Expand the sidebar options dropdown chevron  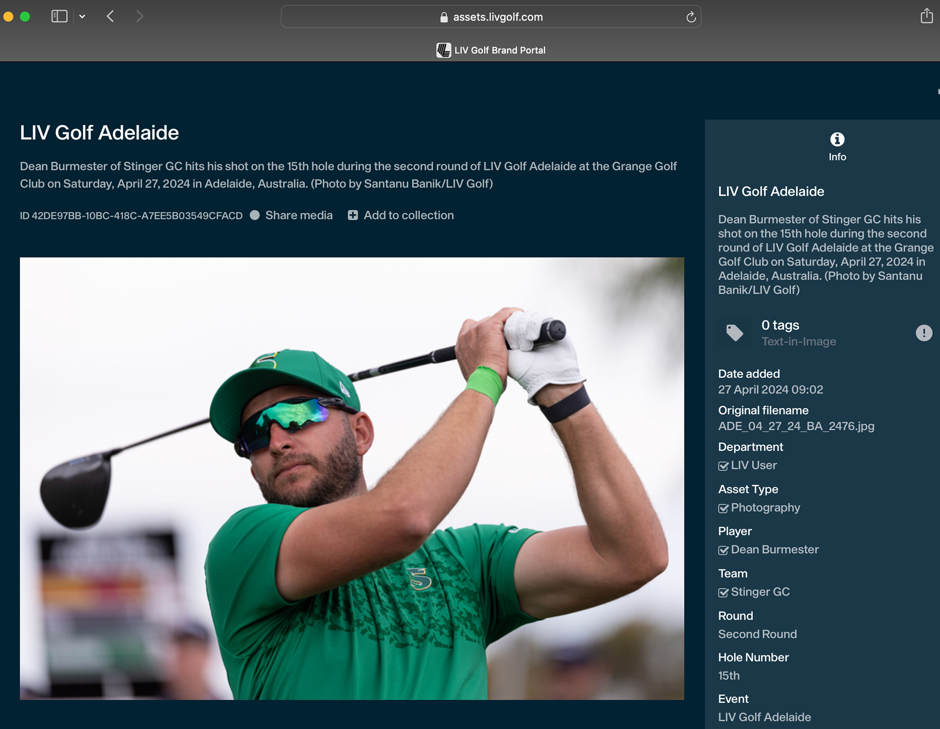(x=82, y=17)
